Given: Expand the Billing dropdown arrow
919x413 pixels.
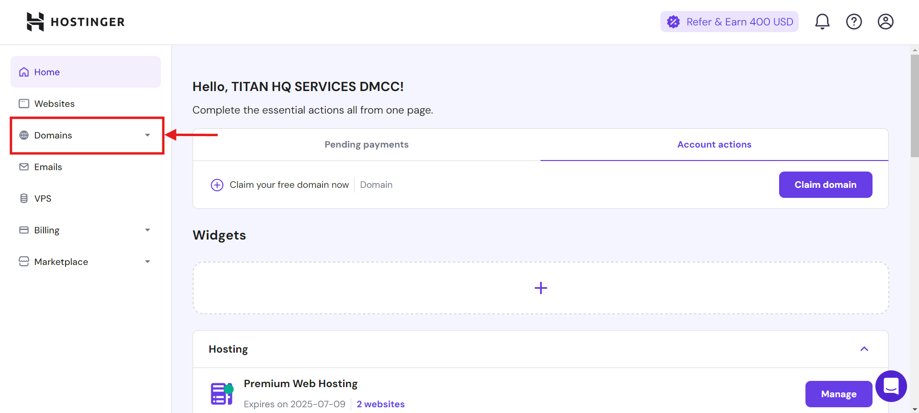Looking at the screenshot, I should [x=148, y=230].
